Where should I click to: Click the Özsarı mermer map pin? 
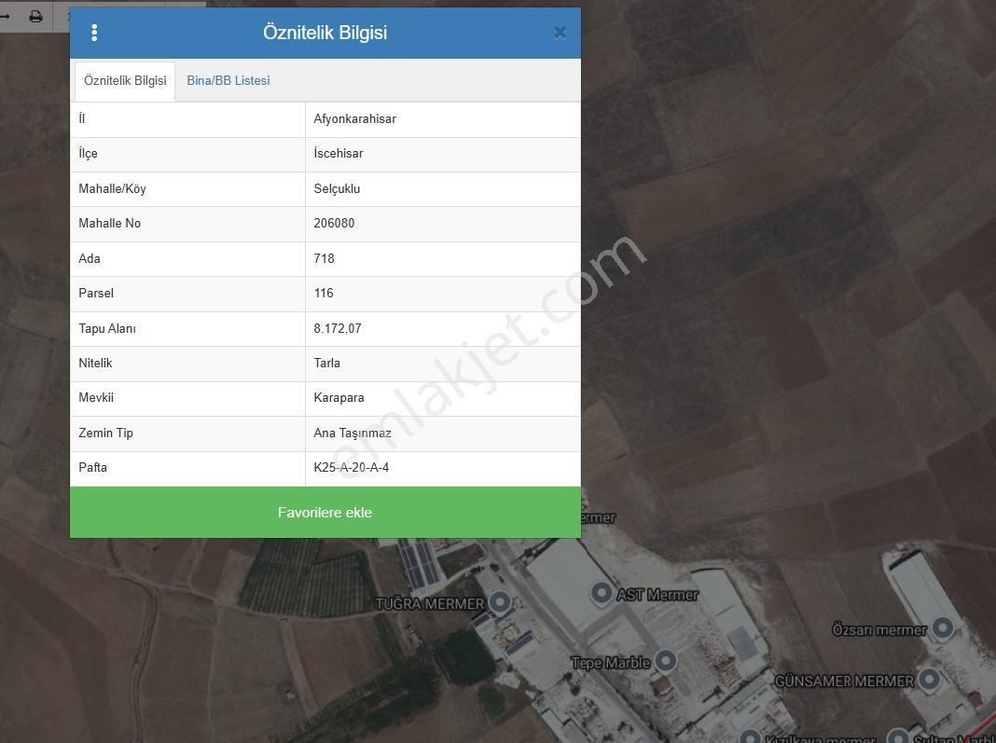tap(942, 628)
